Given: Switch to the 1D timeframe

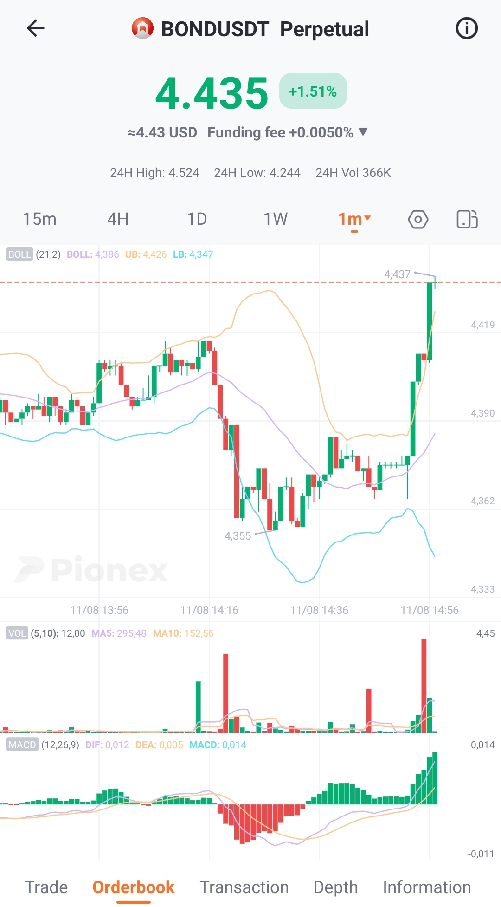Looking at the screenshot, I should click(197, 219).
